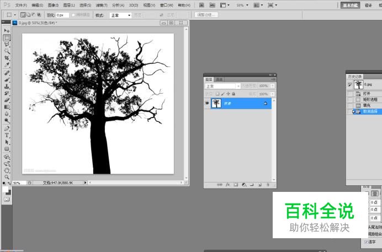Select the Pen tool
The height and width of the screenshot is (252, 382).
tap(7, 128)
